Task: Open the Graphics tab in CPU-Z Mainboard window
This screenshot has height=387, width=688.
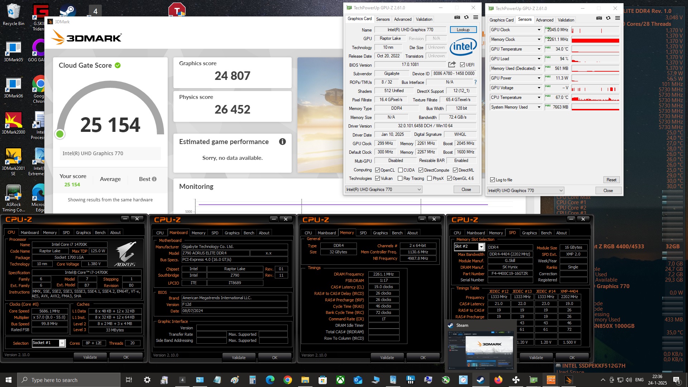Action: pyautogui.click(x=232, y=233)
